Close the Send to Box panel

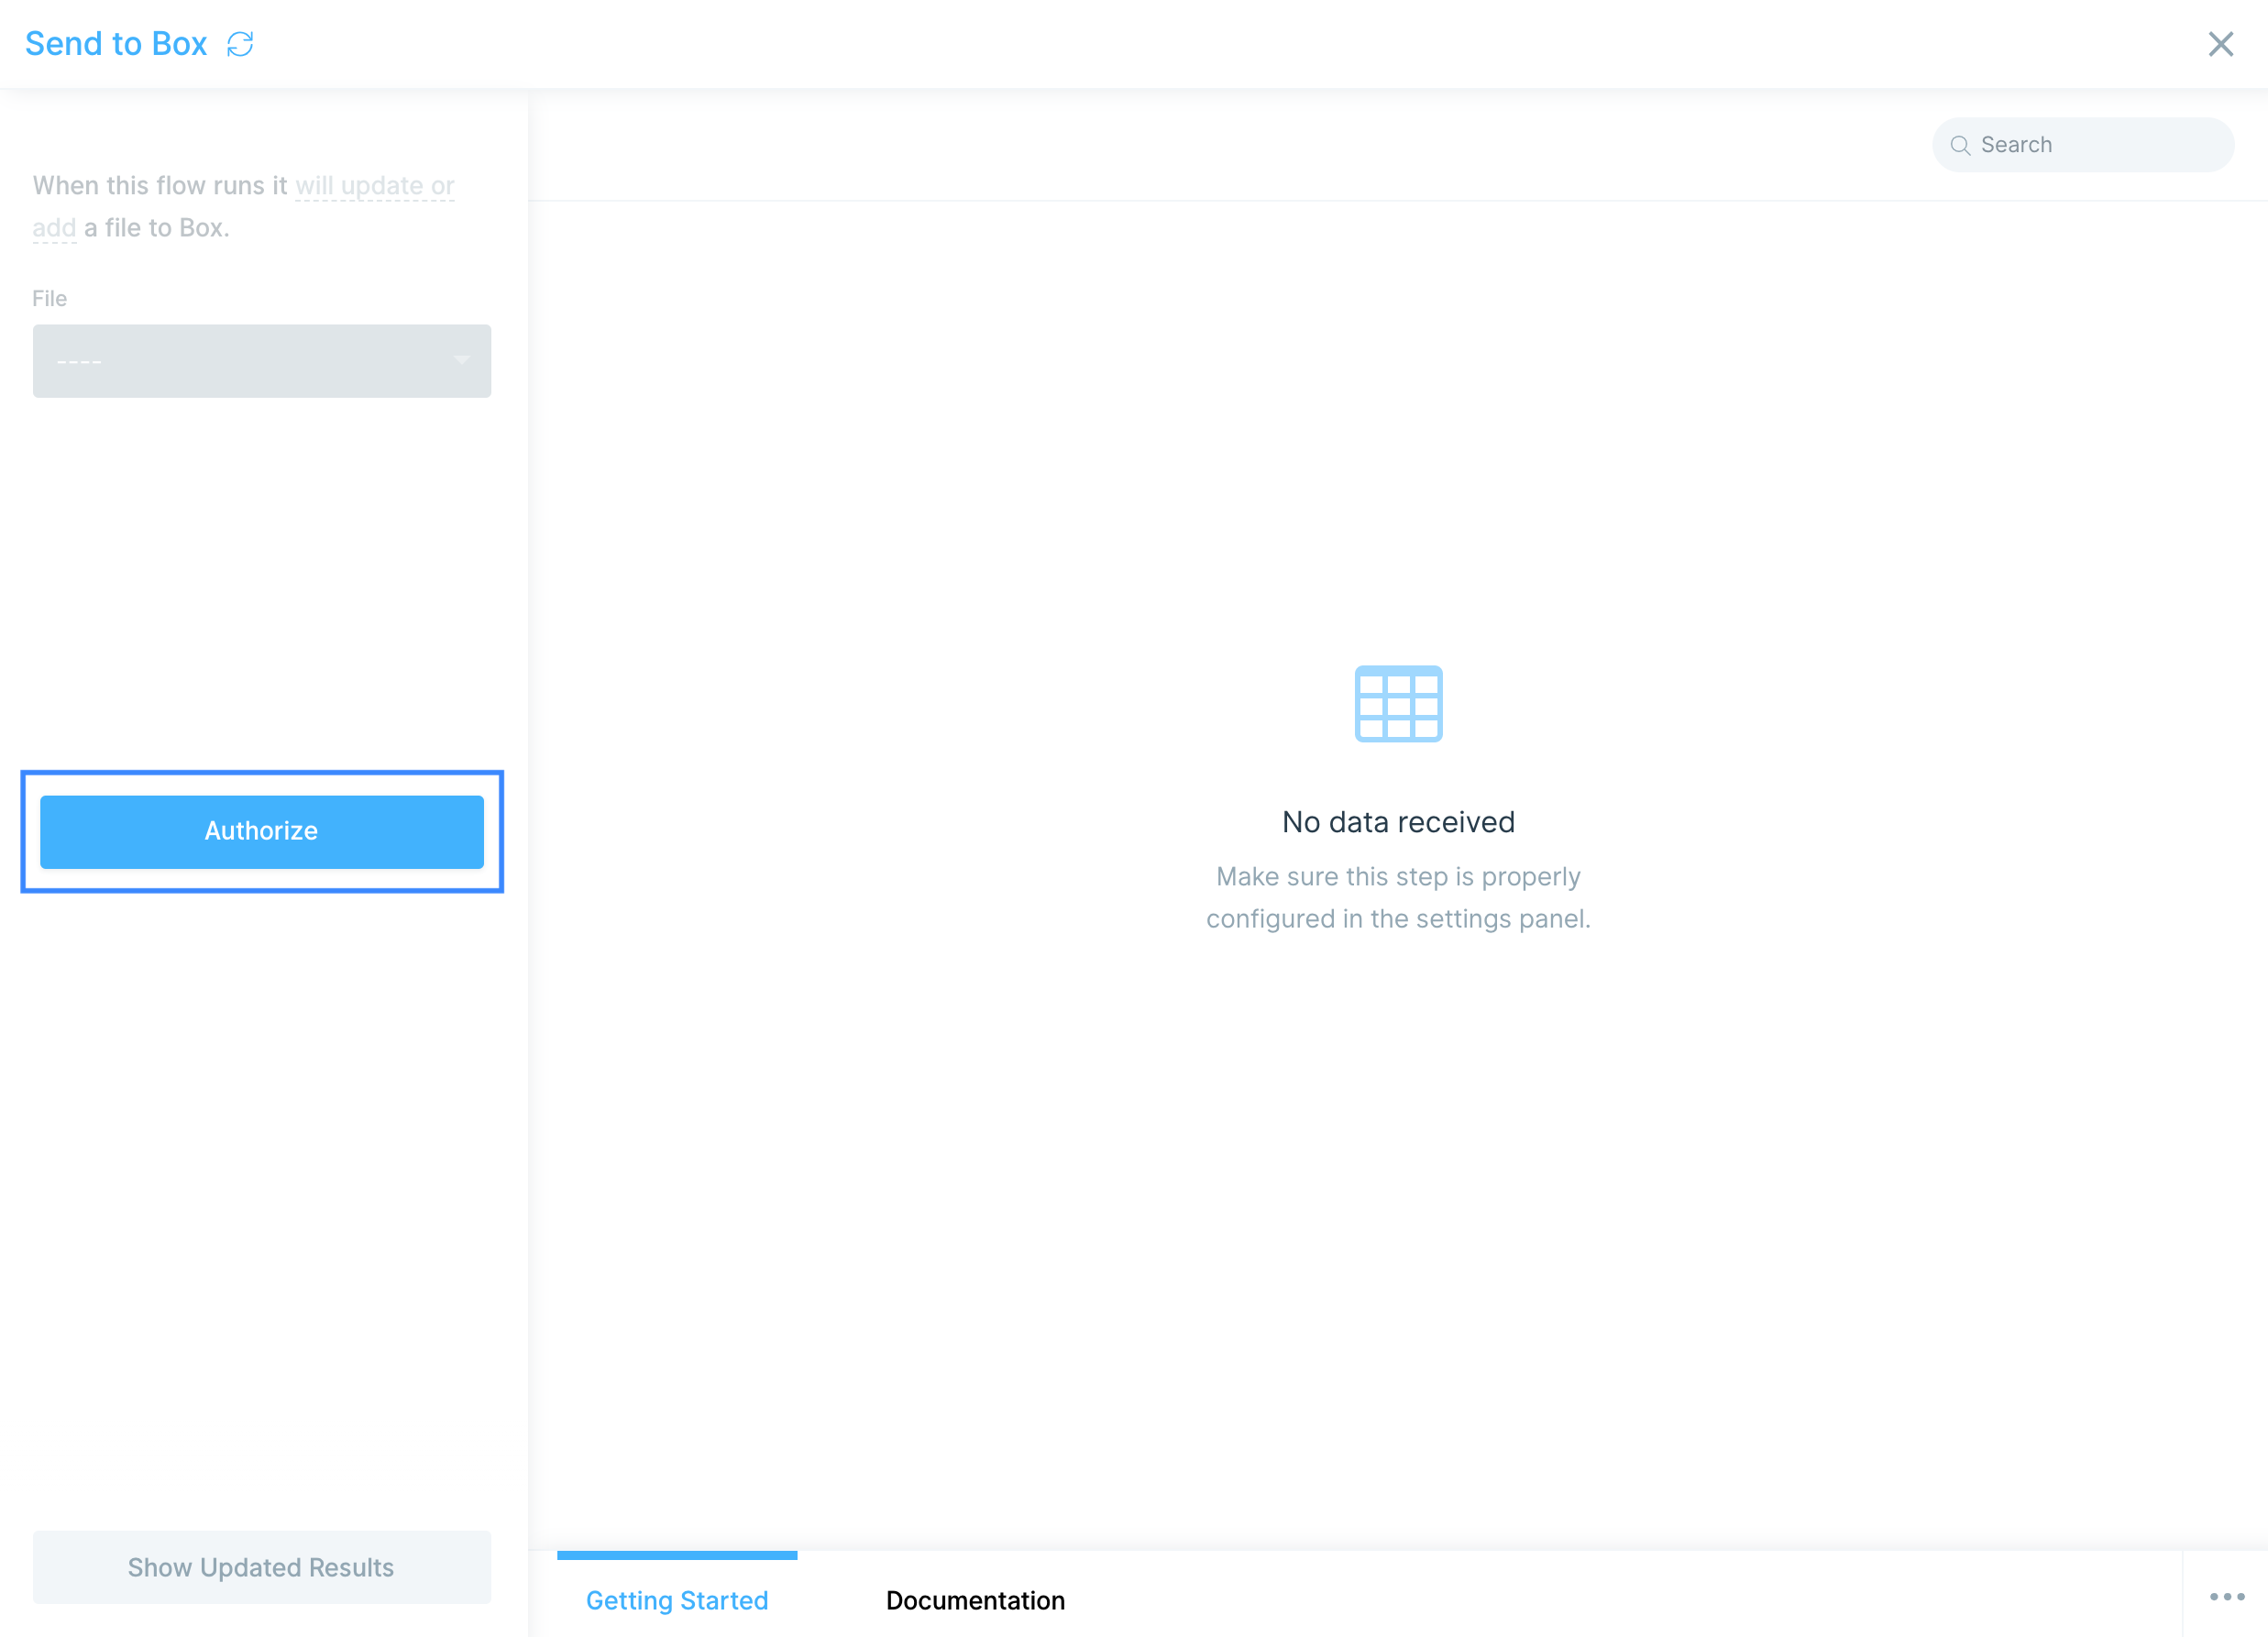(2220, 44)
